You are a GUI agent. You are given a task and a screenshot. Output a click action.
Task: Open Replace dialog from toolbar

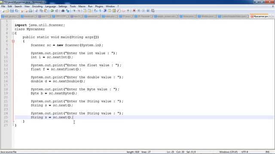coord(68,11)
